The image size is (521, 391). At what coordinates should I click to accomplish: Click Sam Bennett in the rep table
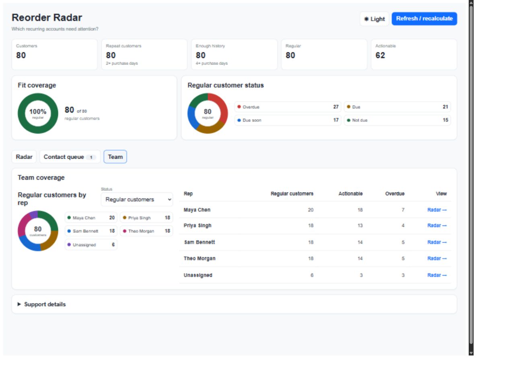(x=200, y=242)
